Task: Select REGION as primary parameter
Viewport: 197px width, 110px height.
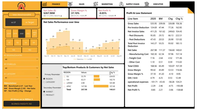Action: tap(44, 79)
